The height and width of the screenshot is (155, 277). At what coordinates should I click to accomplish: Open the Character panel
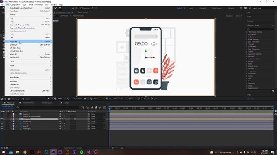(x=251, y=99)
